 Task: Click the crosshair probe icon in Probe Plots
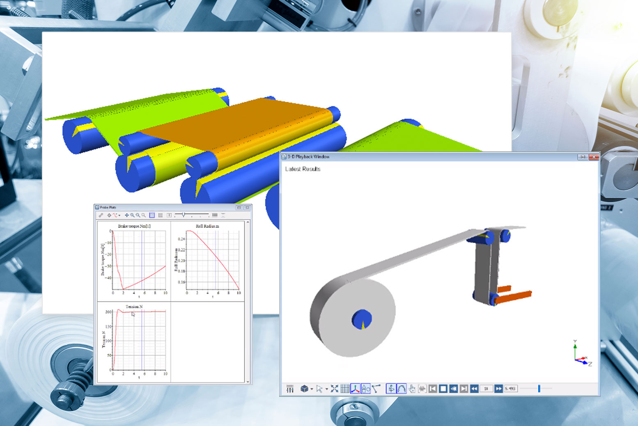[x=109, y=215]
